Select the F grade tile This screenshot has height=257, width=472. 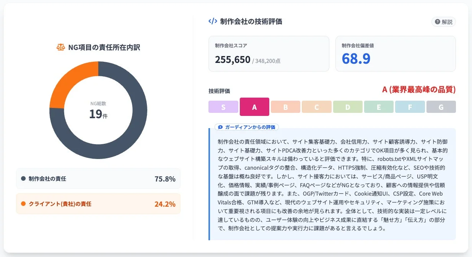410,107
